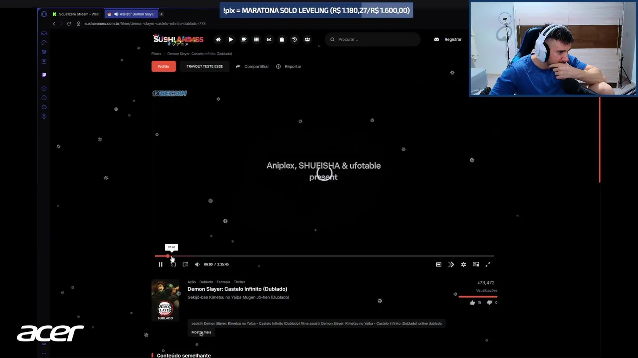Toggle picture-in-picture mode
This screenshot has width=638, height=358.
(x=476, y=264)
